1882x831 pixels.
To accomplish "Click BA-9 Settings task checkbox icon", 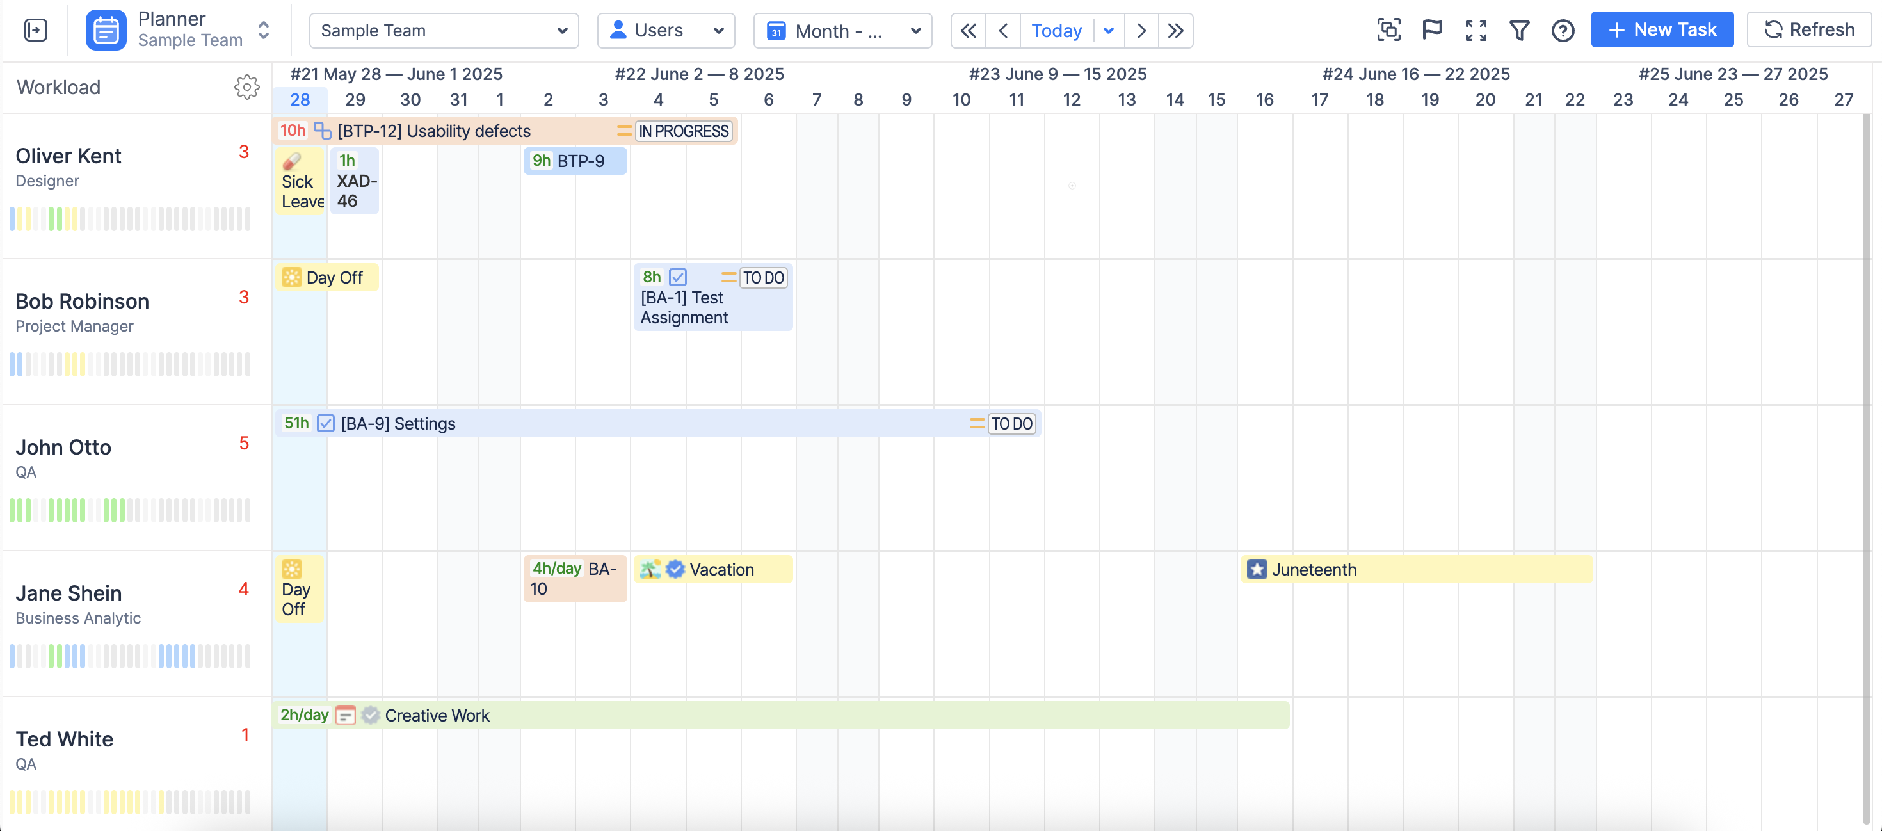I will (326, 423).
